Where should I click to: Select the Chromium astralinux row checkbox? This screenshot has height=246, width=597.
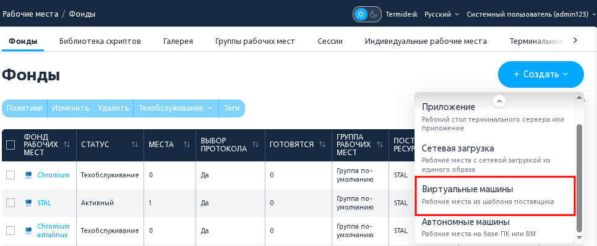11,231
